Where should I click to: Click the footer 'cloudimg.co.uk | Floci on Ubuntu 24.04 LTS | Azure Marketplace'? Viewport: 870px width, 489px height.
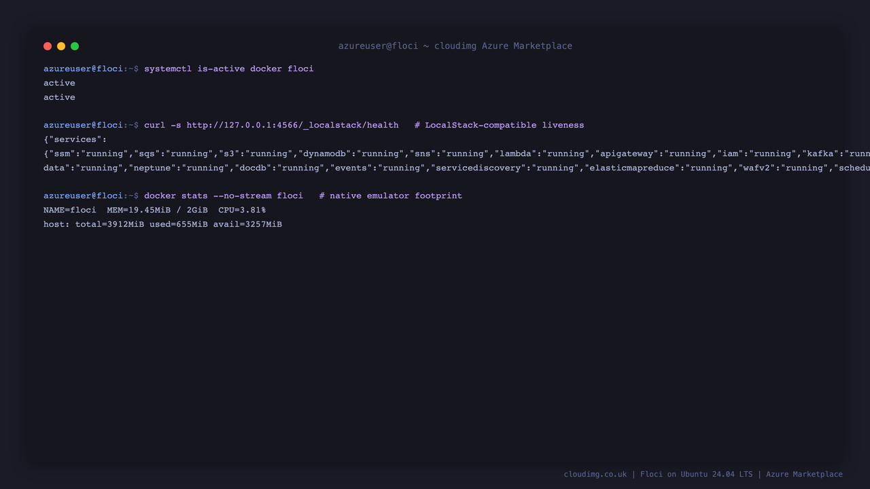pyautogui.click(x=703, y=474)
